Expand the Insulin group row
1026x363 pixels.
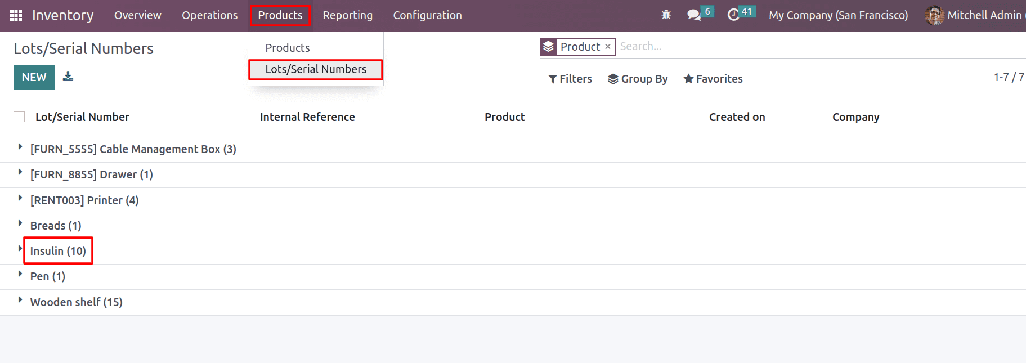(58, 251)
